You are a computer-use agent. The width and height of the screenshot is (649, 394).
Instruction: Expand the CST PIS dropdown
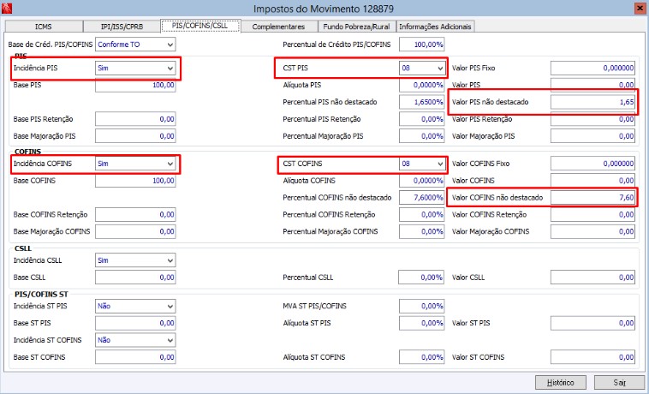422,68
